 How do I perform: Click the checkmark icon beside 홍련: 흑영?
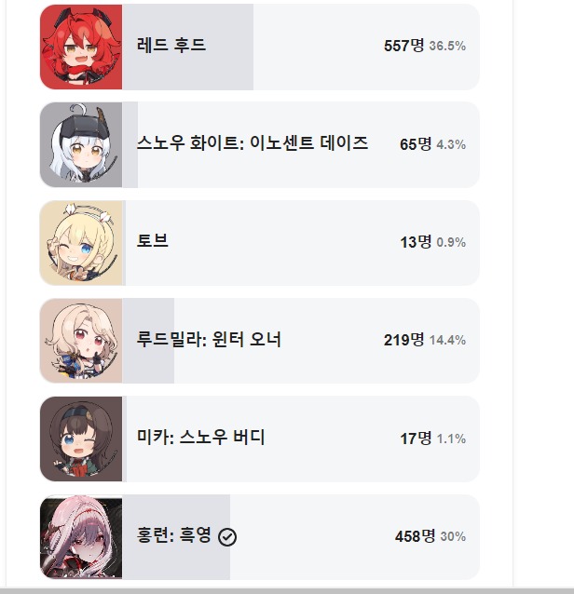point(227,537)
